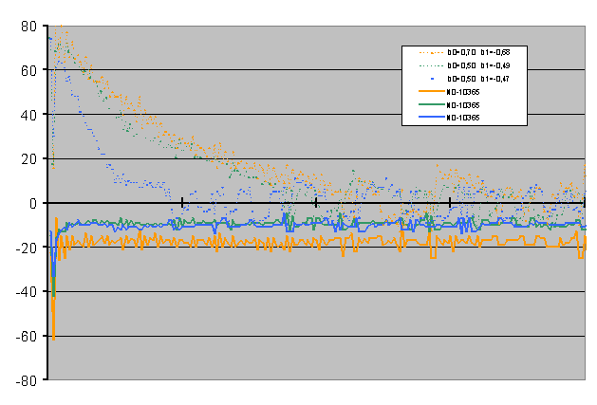This screenshot has height=405, width=597.
Task: Select the 60 label on vertical axis
Action: 28,70
